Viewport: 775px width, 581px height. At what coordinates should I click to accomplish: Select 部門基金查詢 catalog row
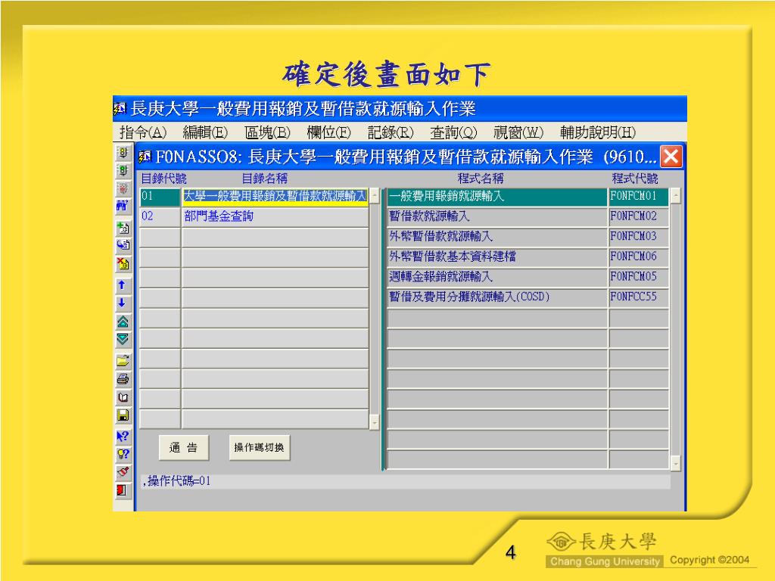[275, 216]
